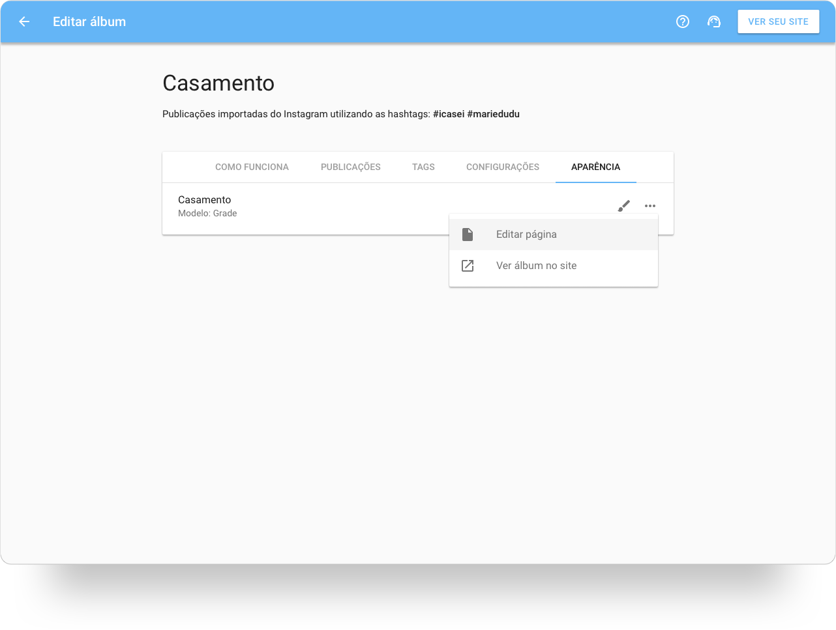Go back using the left arrow
836x630 pixels.
click(x=24, y=21)
